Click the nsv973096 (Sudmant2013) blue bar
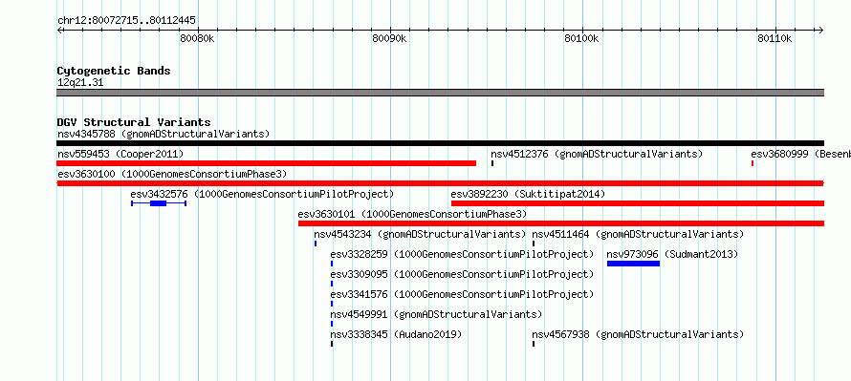The image size is (851, 381). (633, 264)
